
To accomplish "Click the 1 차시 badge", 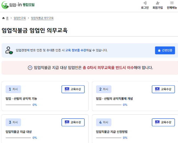I will coord(13,89).
